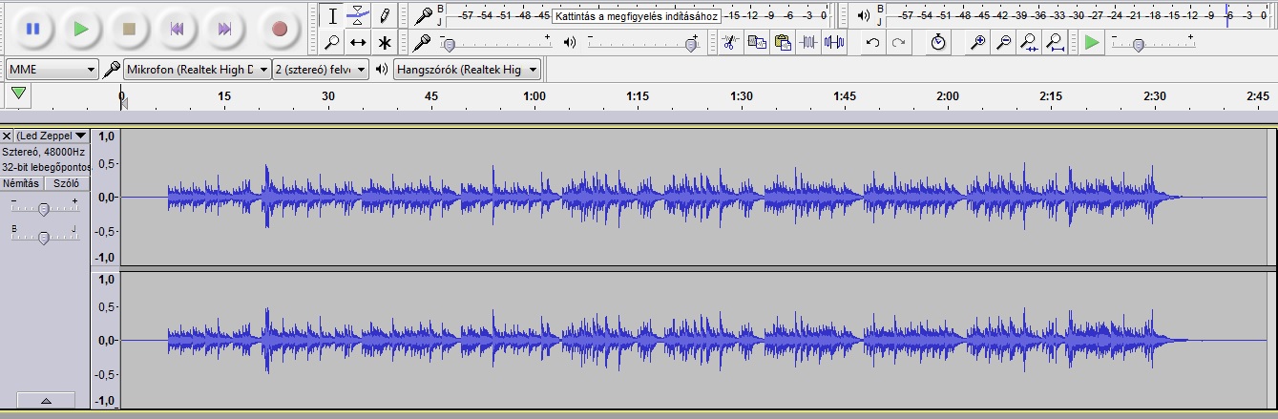Undo the last edit

coord(872,43)
